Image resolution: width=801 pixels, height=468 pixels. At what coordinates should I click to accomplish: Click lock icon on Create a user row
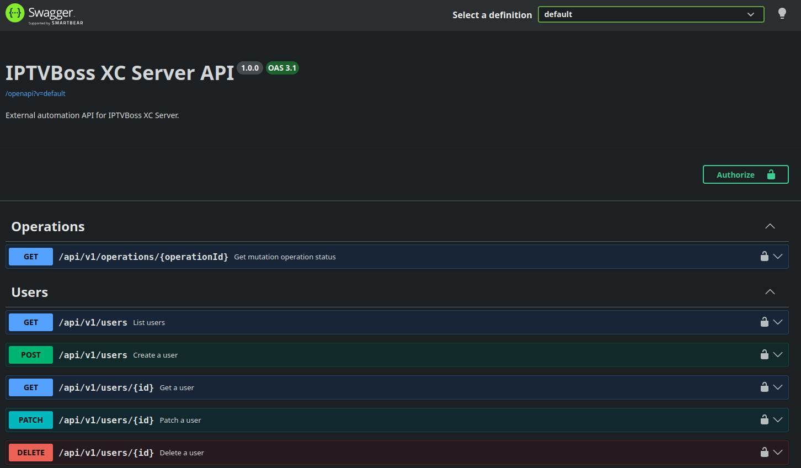(765, 354)
